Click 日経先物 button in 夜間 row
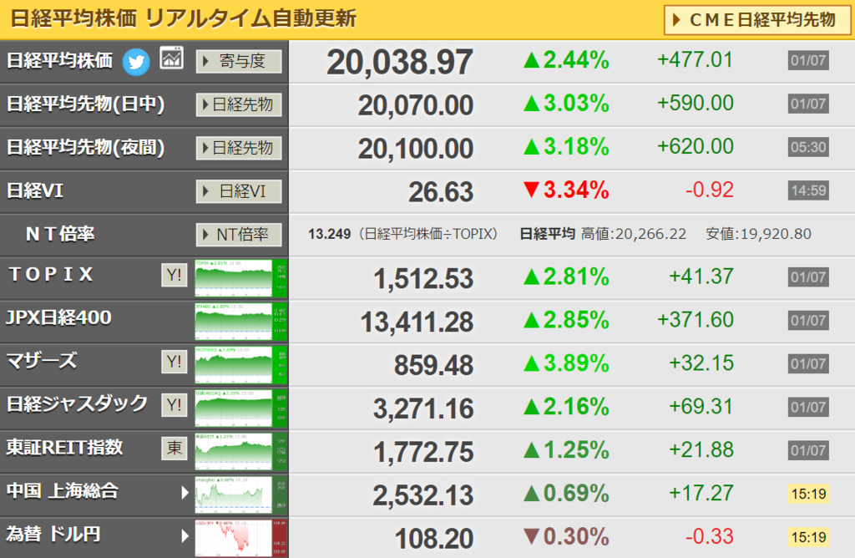The height and width of the screenshot is (558, 855). point(239,148)
